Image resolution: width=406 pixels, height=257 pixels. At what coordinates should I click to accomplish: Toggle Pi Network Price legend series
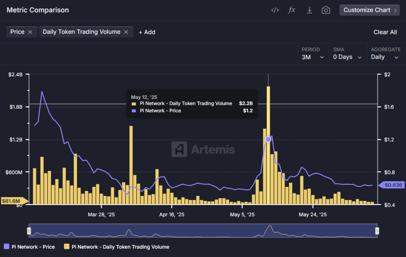(x=29, y=247)
